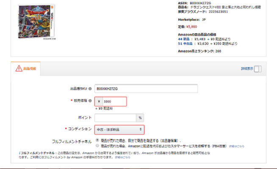The width and height of the screenshot is (277, 169).
Task: Click the 販売価格 price input containing 5500
Action: pos(114,101)
